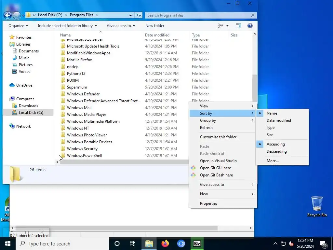
Task: Choose Ascending sort order
Action: 282,144
